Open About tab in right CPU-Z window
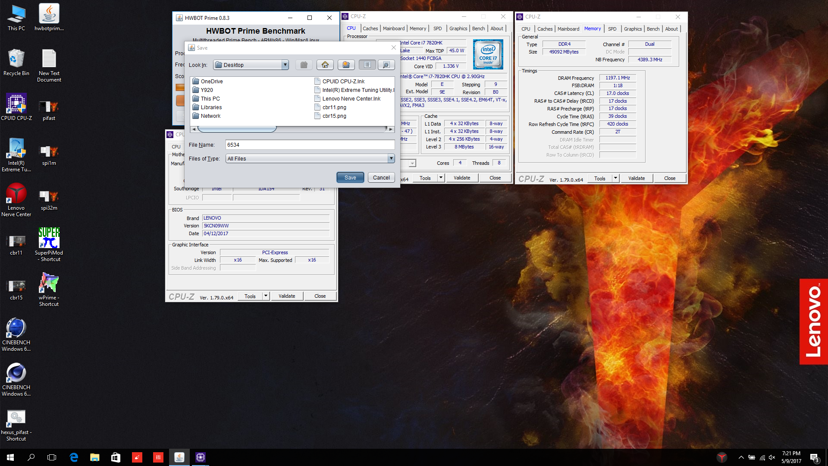828x466 pixels. click(x=671, y=29)
